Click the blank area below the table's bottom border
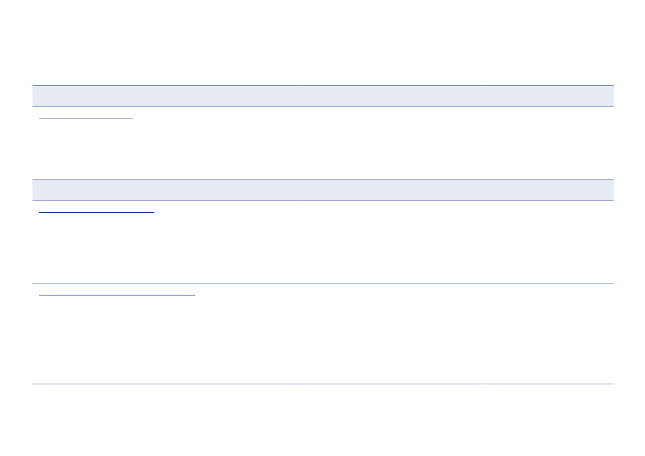 pyautogui.click(x=322, y=420)
